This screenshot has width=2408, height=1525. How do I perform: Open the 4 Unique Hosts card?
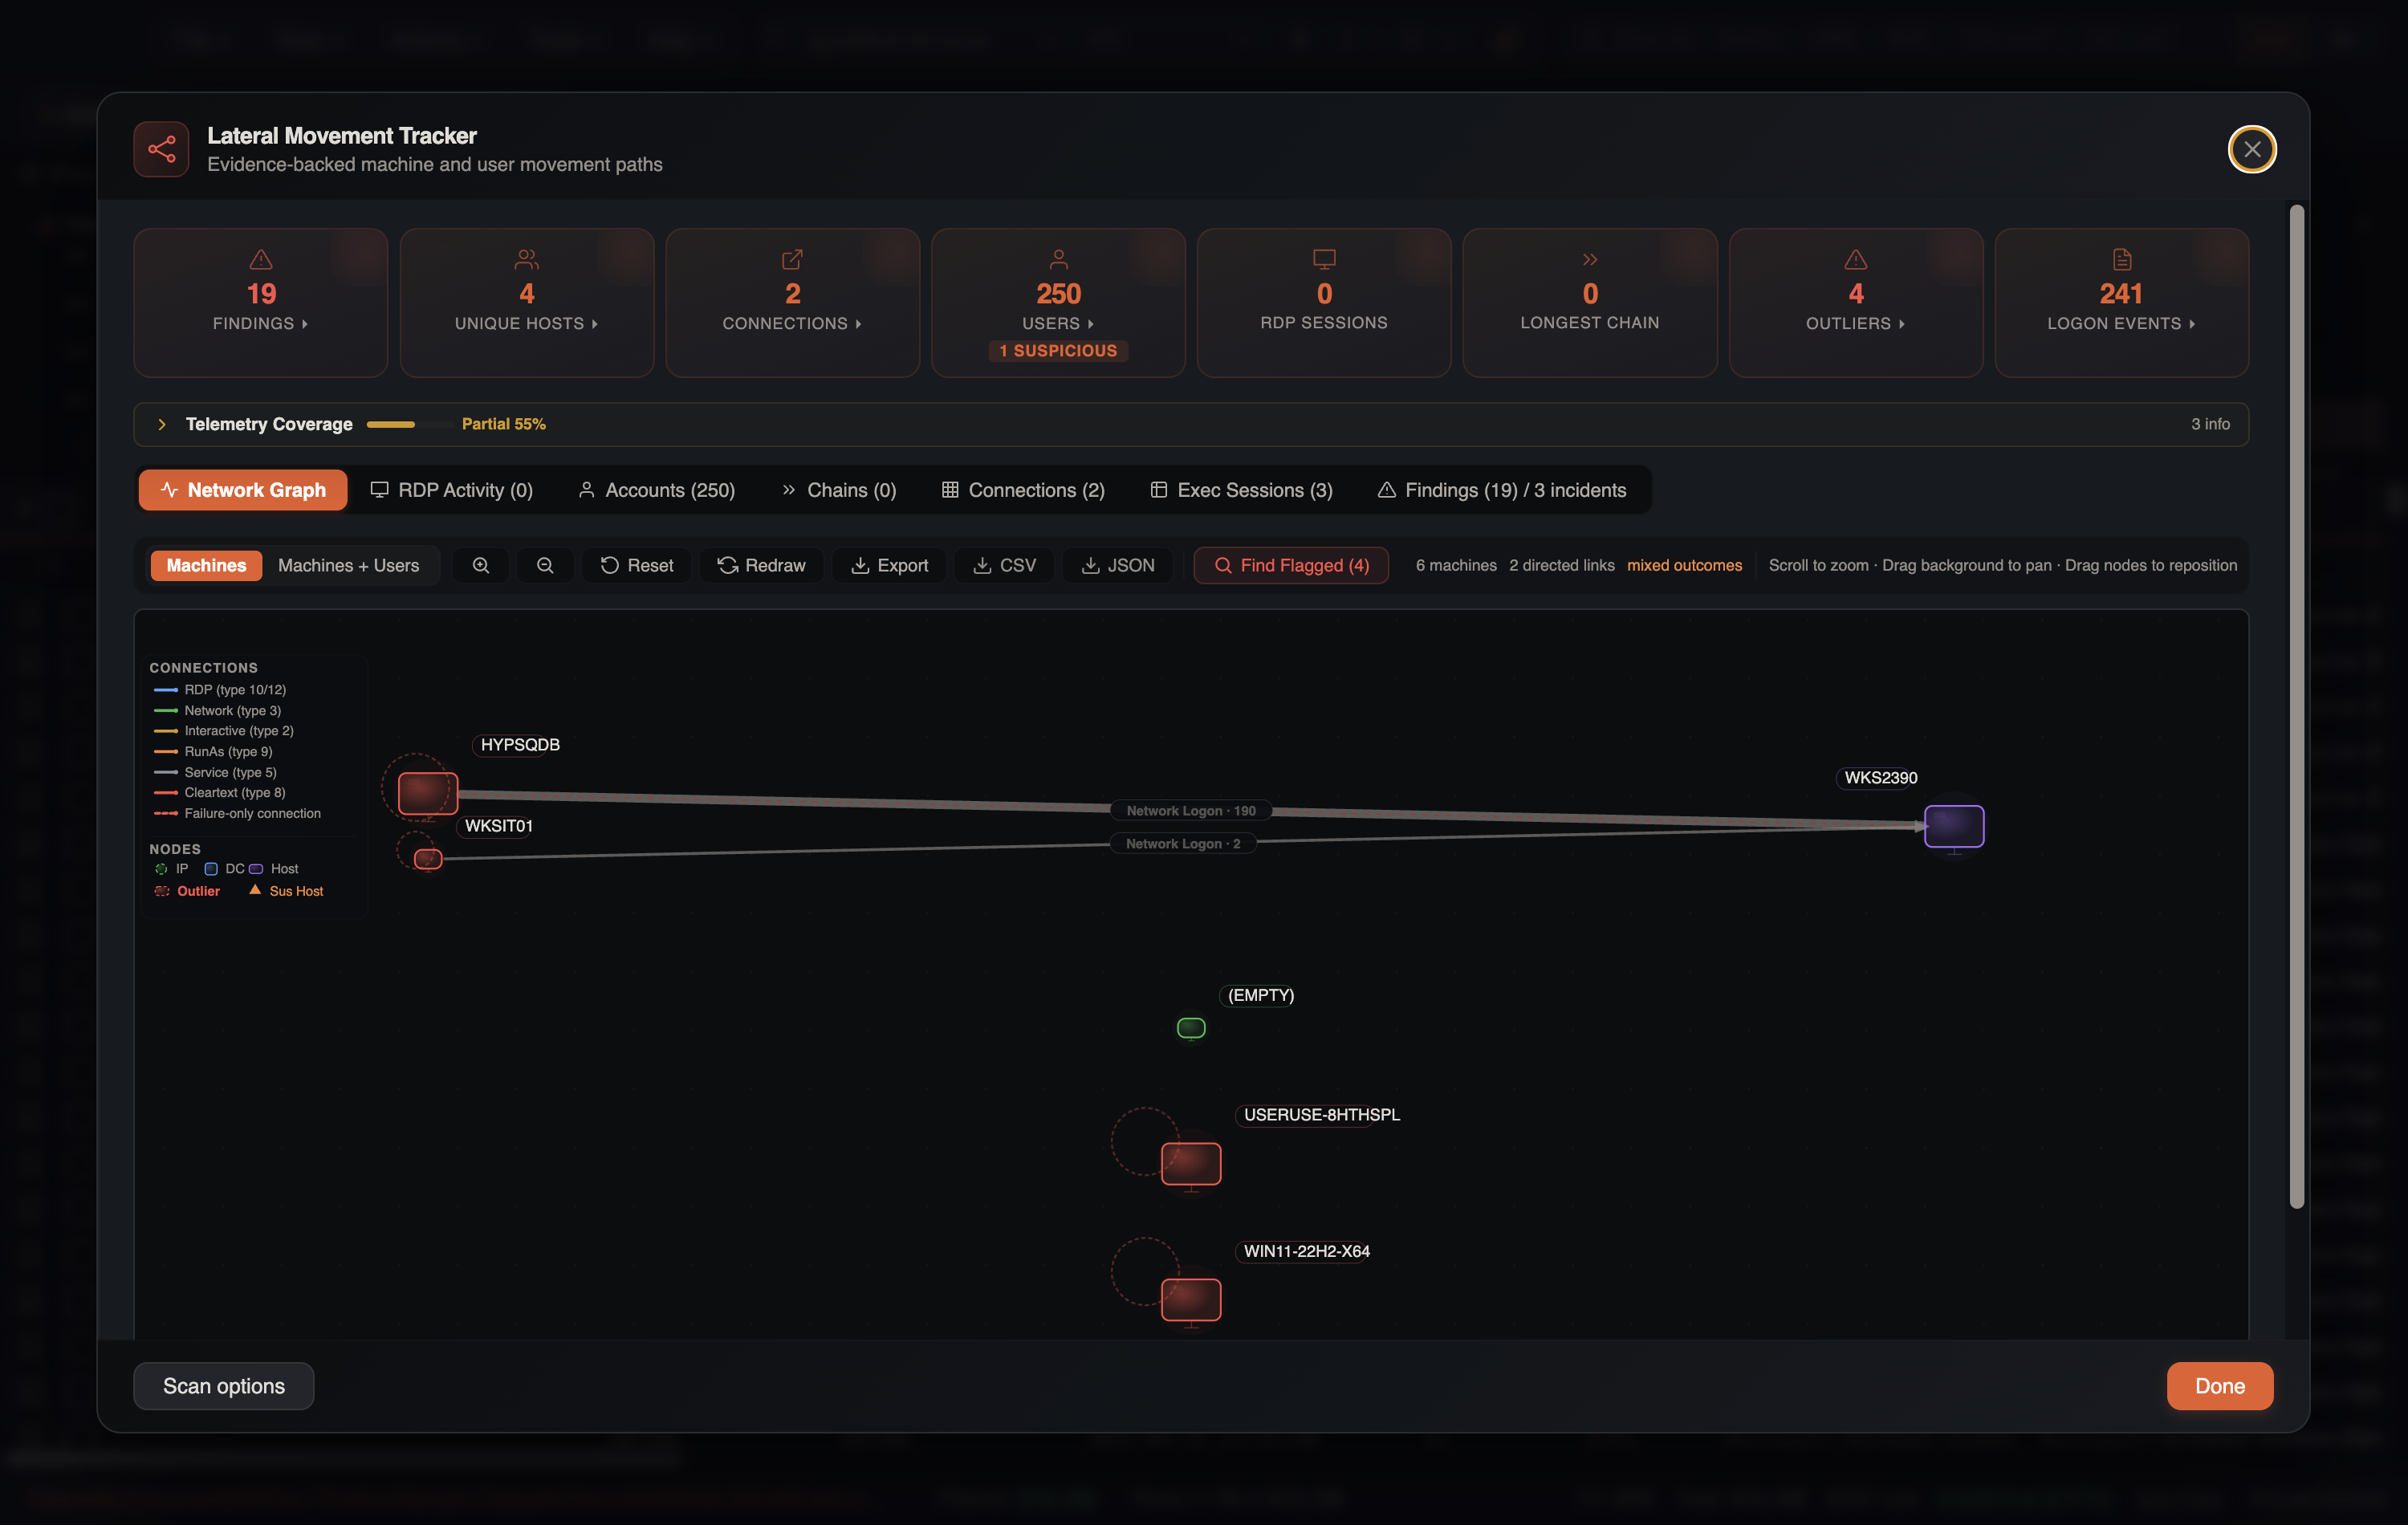click(527, 303)
